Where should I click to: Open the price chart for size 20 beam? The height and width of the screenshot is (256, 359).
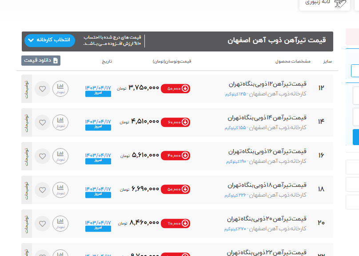[60, 224]
